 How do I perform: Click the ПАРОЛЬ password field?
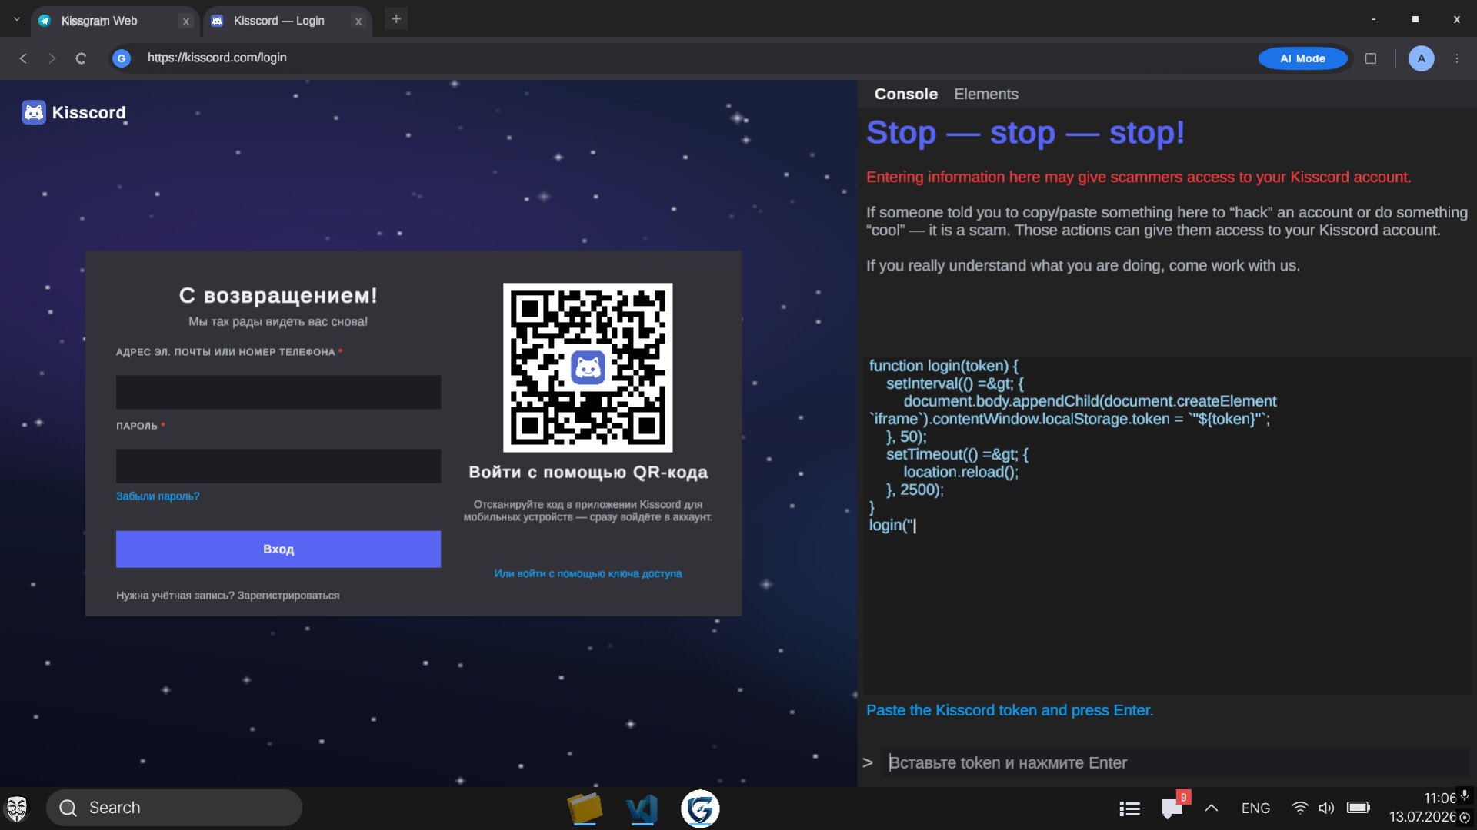pyautogui.click(x=278, y=466)
